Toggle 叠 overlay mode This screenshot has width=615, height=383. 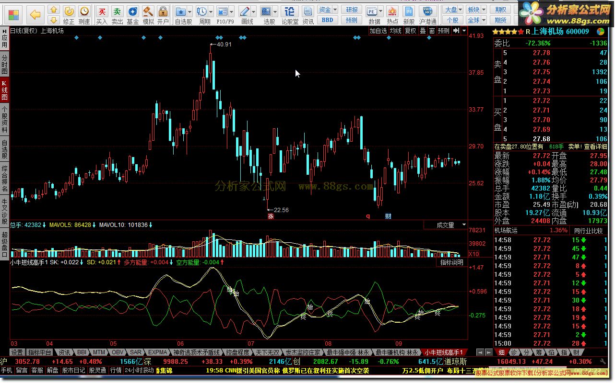[423, 31]
